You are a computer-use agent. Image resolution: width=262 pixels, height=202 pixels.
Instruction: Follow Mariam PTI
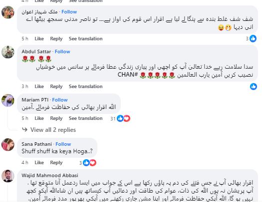tap(60, 100)
